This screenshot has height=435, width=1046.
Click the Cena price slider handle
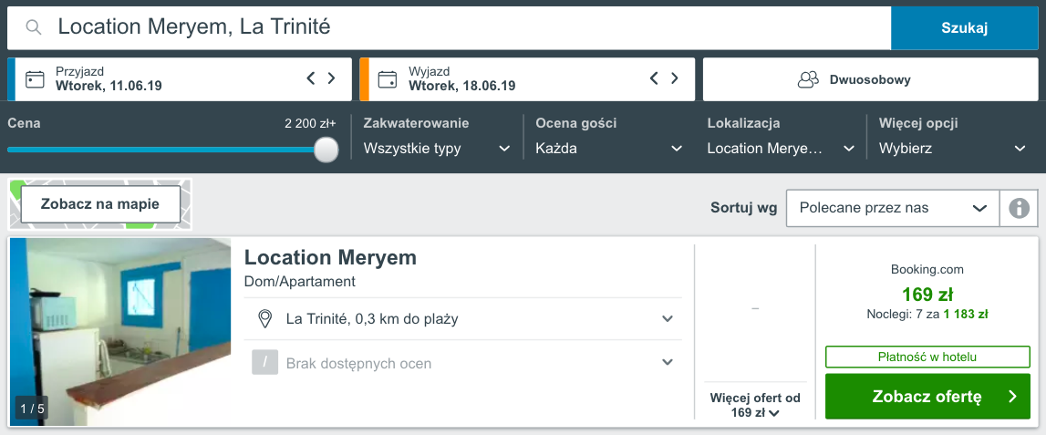[x=326, y=150]
